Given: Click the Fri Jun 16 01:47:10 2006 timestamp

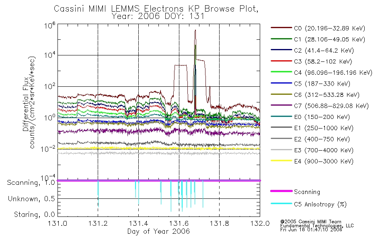Looking at the screenshot, I should pyautogui.click(x=311, y=230).
